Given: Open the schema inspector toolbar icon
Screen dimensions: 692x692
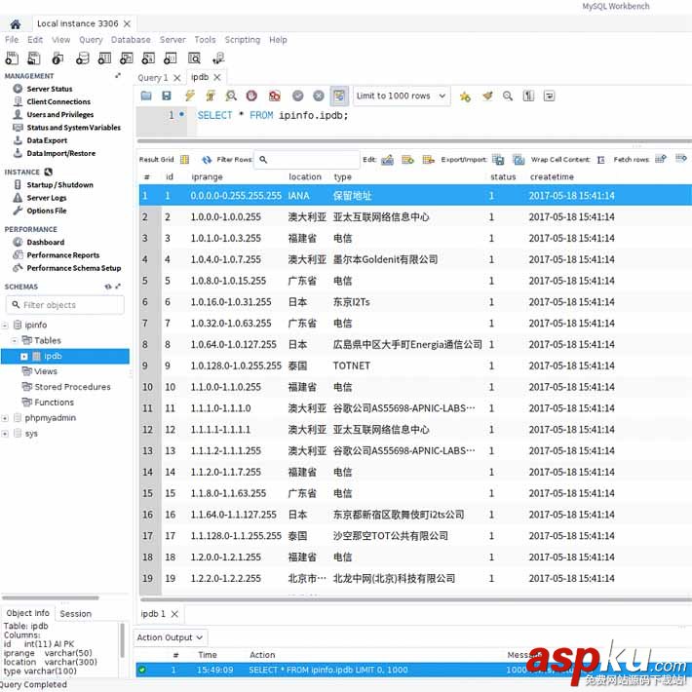Looking at the screenshot, I should pos(58,58).
